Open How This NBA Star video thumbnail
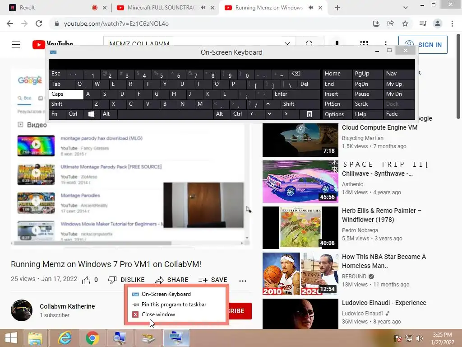 (x=300, y=273)
